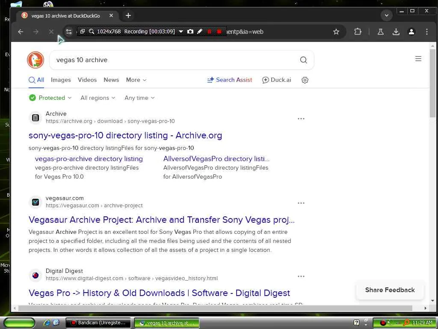The width and height of the screenshot is (438, 329).
Task: Select the All results tab
Action: (x=36, y=80)
